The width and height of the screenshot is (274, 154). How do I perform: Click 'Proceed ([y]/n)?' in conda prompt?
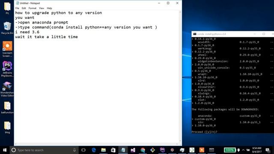click(x=204, y=132)
